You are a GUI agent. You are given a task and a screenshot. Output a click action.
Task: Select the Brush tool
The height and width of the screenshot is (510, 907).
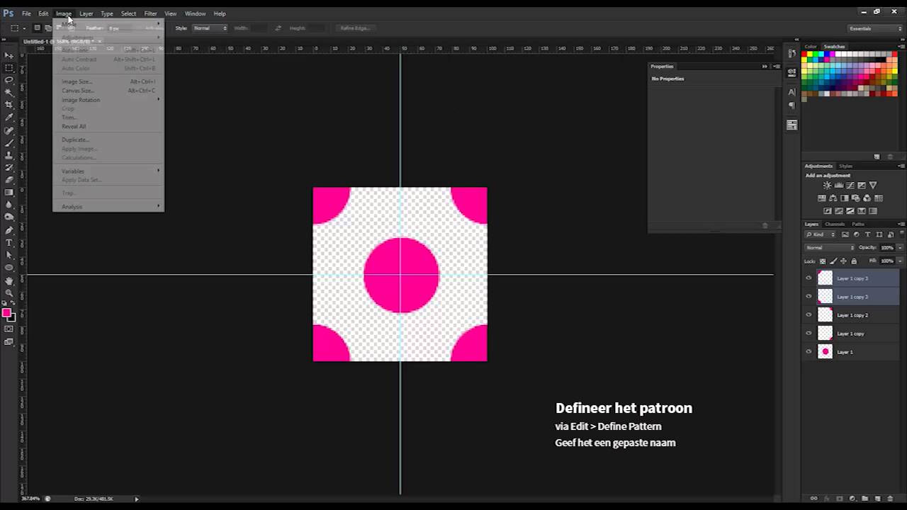point(9,142)
